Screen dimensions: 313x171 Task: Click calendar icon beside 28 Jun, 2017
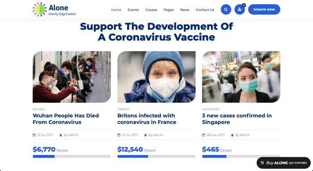coord(203,135)
